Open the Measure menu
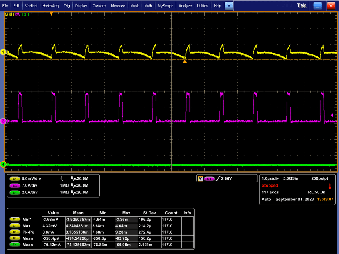The image size is (339, 254). click(118, 6)
